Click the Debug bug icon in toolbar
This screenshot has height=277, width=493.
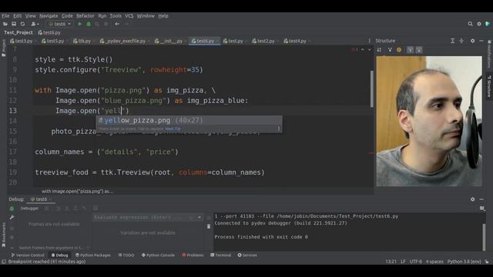89,24
